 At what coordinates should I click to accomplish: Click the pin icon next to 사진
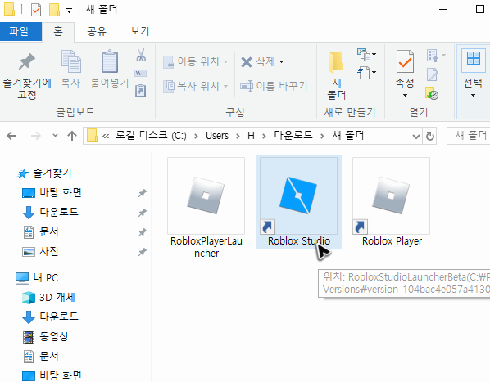click(143, 252)
